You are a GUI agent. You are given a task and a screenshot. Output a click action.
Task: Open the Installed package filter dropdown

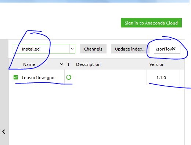pos(44,49)
